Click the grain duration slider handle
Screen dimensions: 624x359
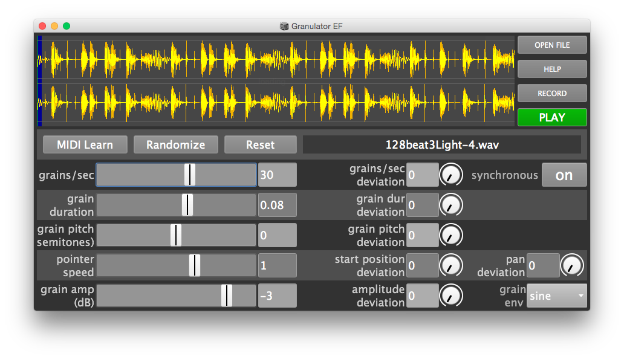[187, 205]
